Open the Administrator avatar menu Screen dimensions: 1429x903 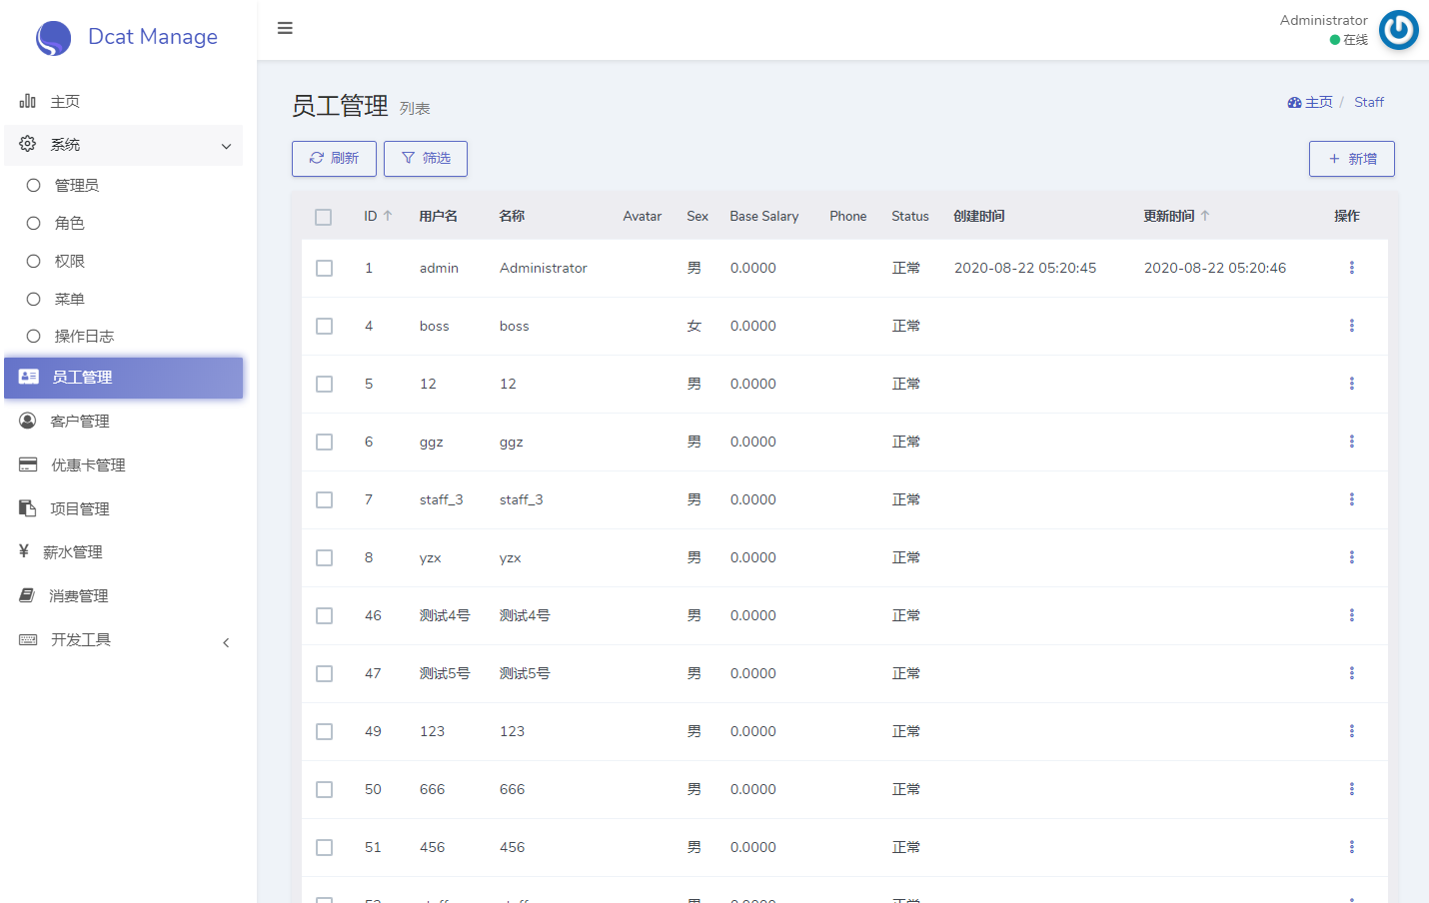click(1398, 30)
